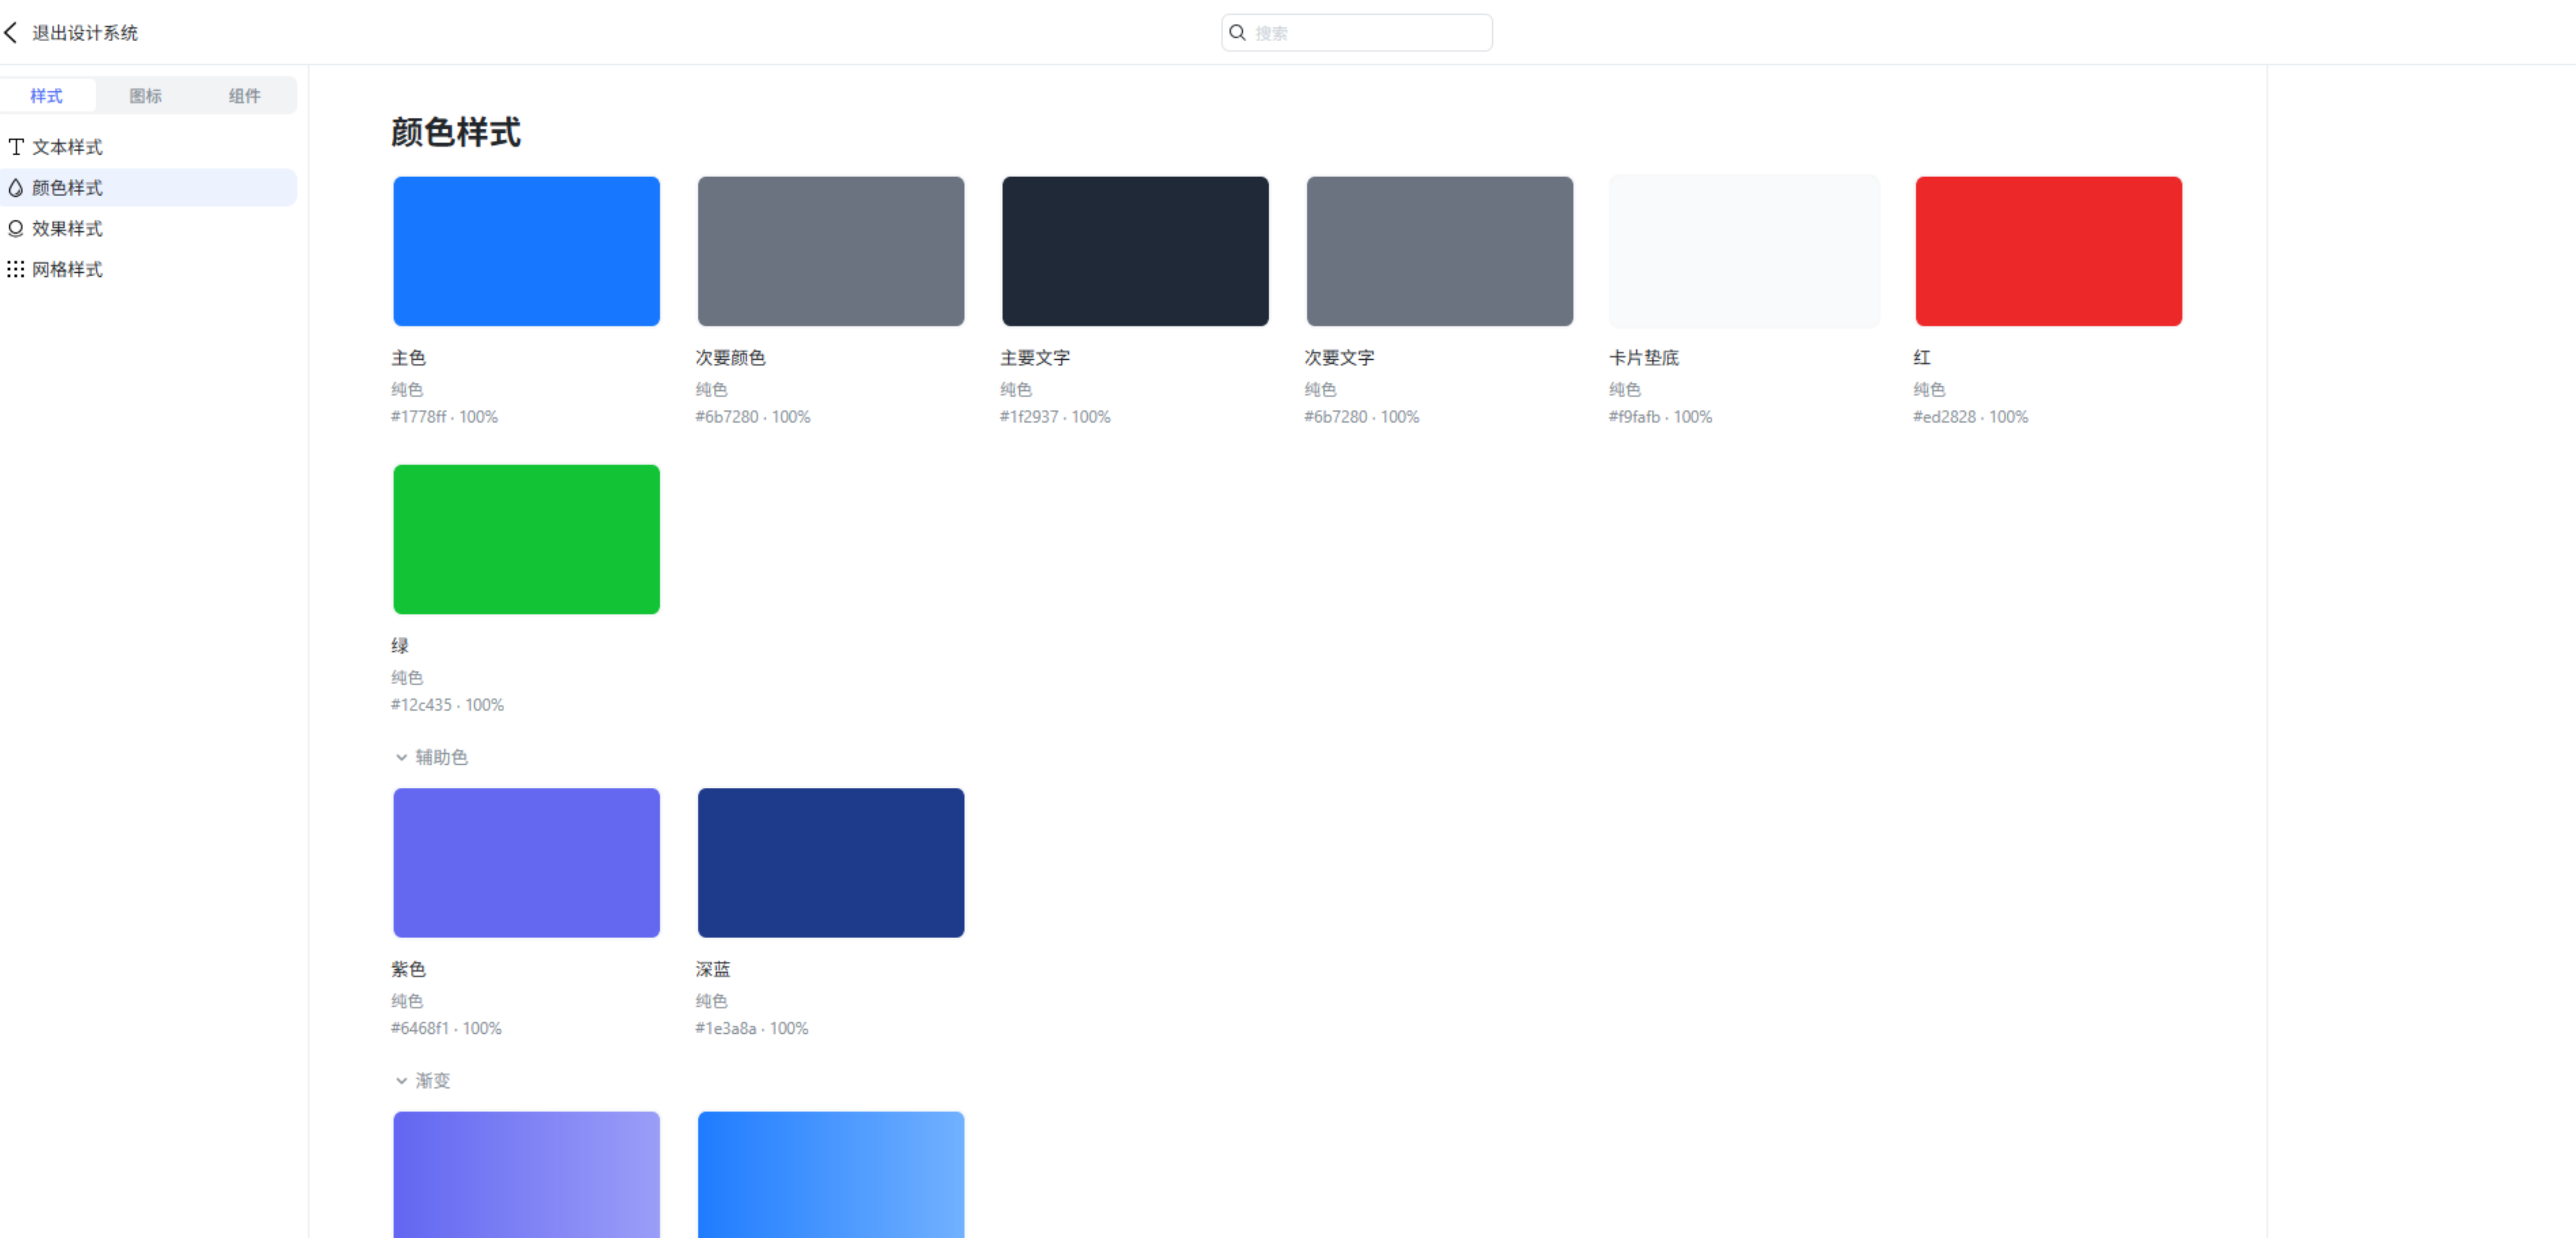This screenshot has width=2576, height=1238.
Task: Click 退出设计系统 to exit
Action: (85, 33)
